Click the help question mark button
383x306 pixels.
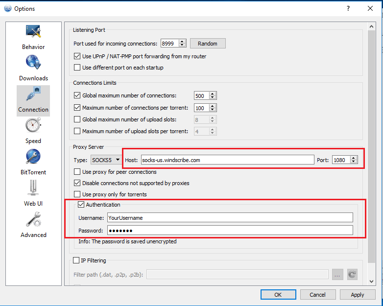[x=348, y=8]
